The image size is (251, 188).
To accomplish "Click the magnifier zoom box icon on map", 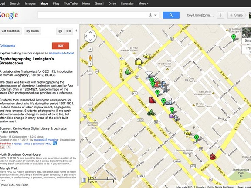I will tap(90, 110).
